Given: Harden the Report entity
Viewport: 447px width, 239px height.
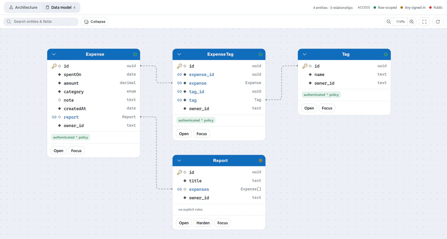Looking at the screenshot, I should tap(203, 223).
